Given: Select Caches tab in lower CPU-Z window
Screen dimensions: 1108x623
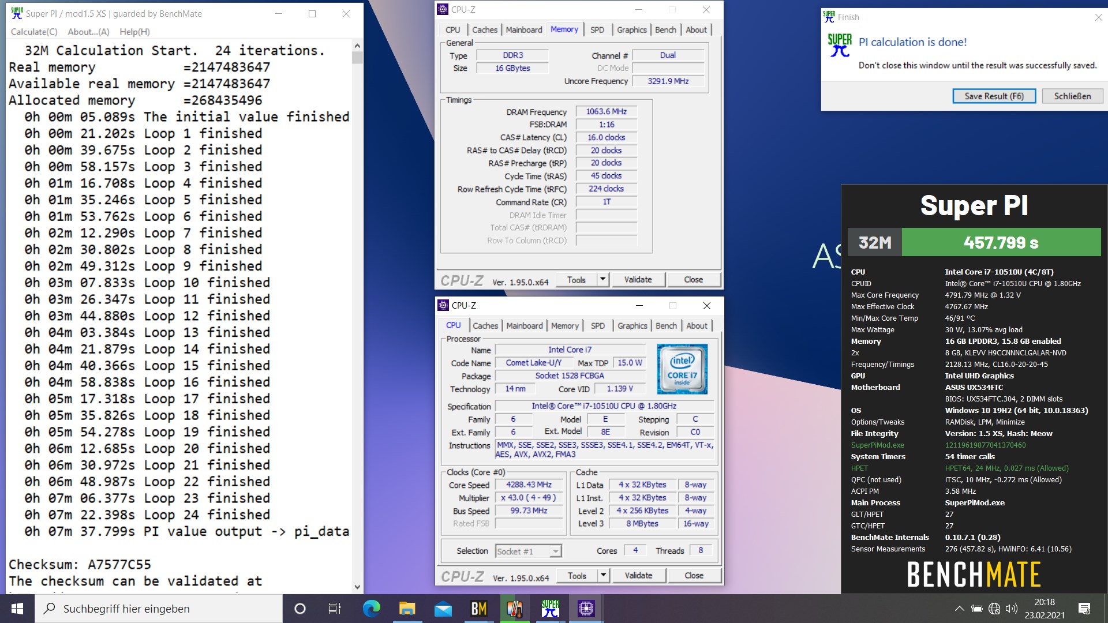Looking at the screenshot, I should pos(485,326).
